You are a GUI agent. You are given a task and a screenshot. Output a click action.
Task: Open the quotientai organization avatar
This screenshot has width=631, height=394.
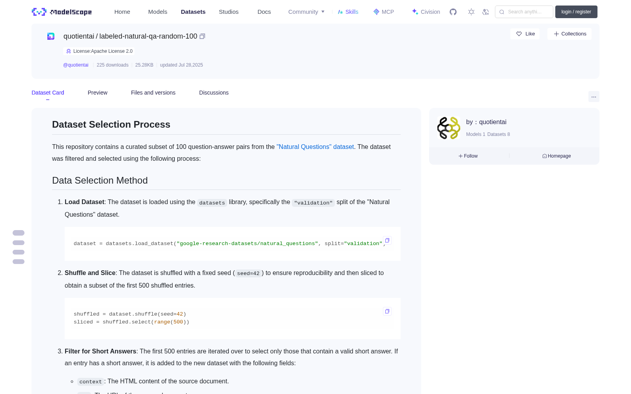pyautogui.click(x=449, y=128)
